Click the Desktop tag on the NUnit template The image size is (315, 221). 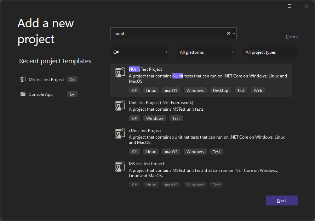pyautogui.click(x=220, y=90)
